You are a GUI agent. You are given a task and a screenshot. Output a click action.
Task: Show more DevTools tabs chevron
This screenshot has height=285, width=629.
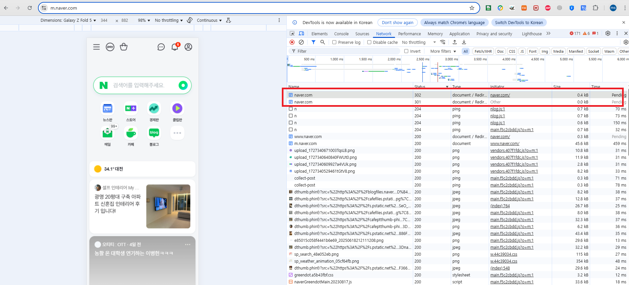click(548, 33)
